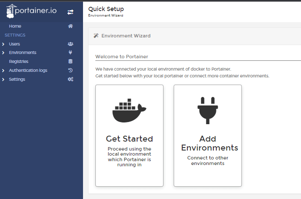Open Authentication logs in sidebar
Screen dimensions: 301x199
click(28, 70)
